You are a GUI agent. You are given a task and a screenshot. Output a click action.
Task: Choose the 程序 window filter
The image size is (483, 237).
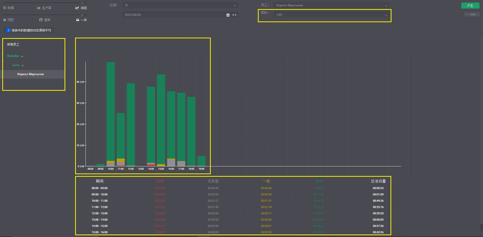point(45,20)
